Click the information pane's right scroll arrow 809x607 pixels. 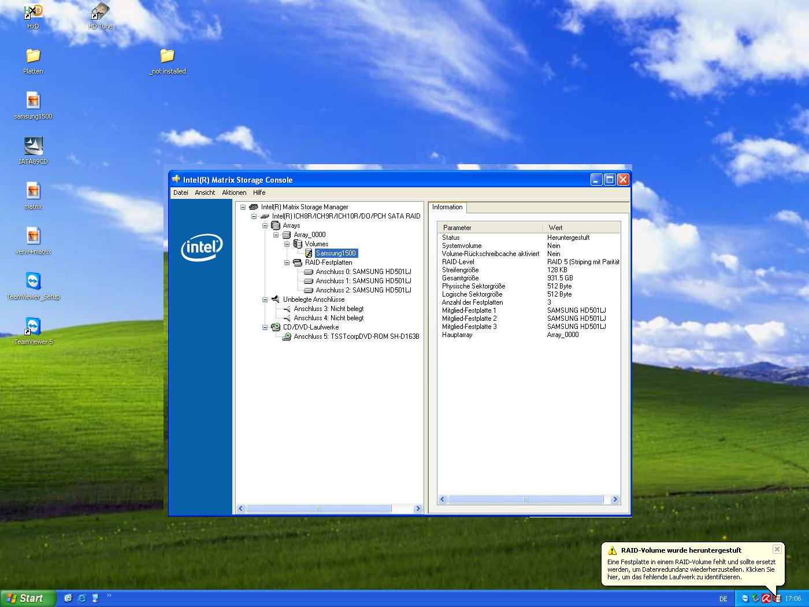coord(615,499)
